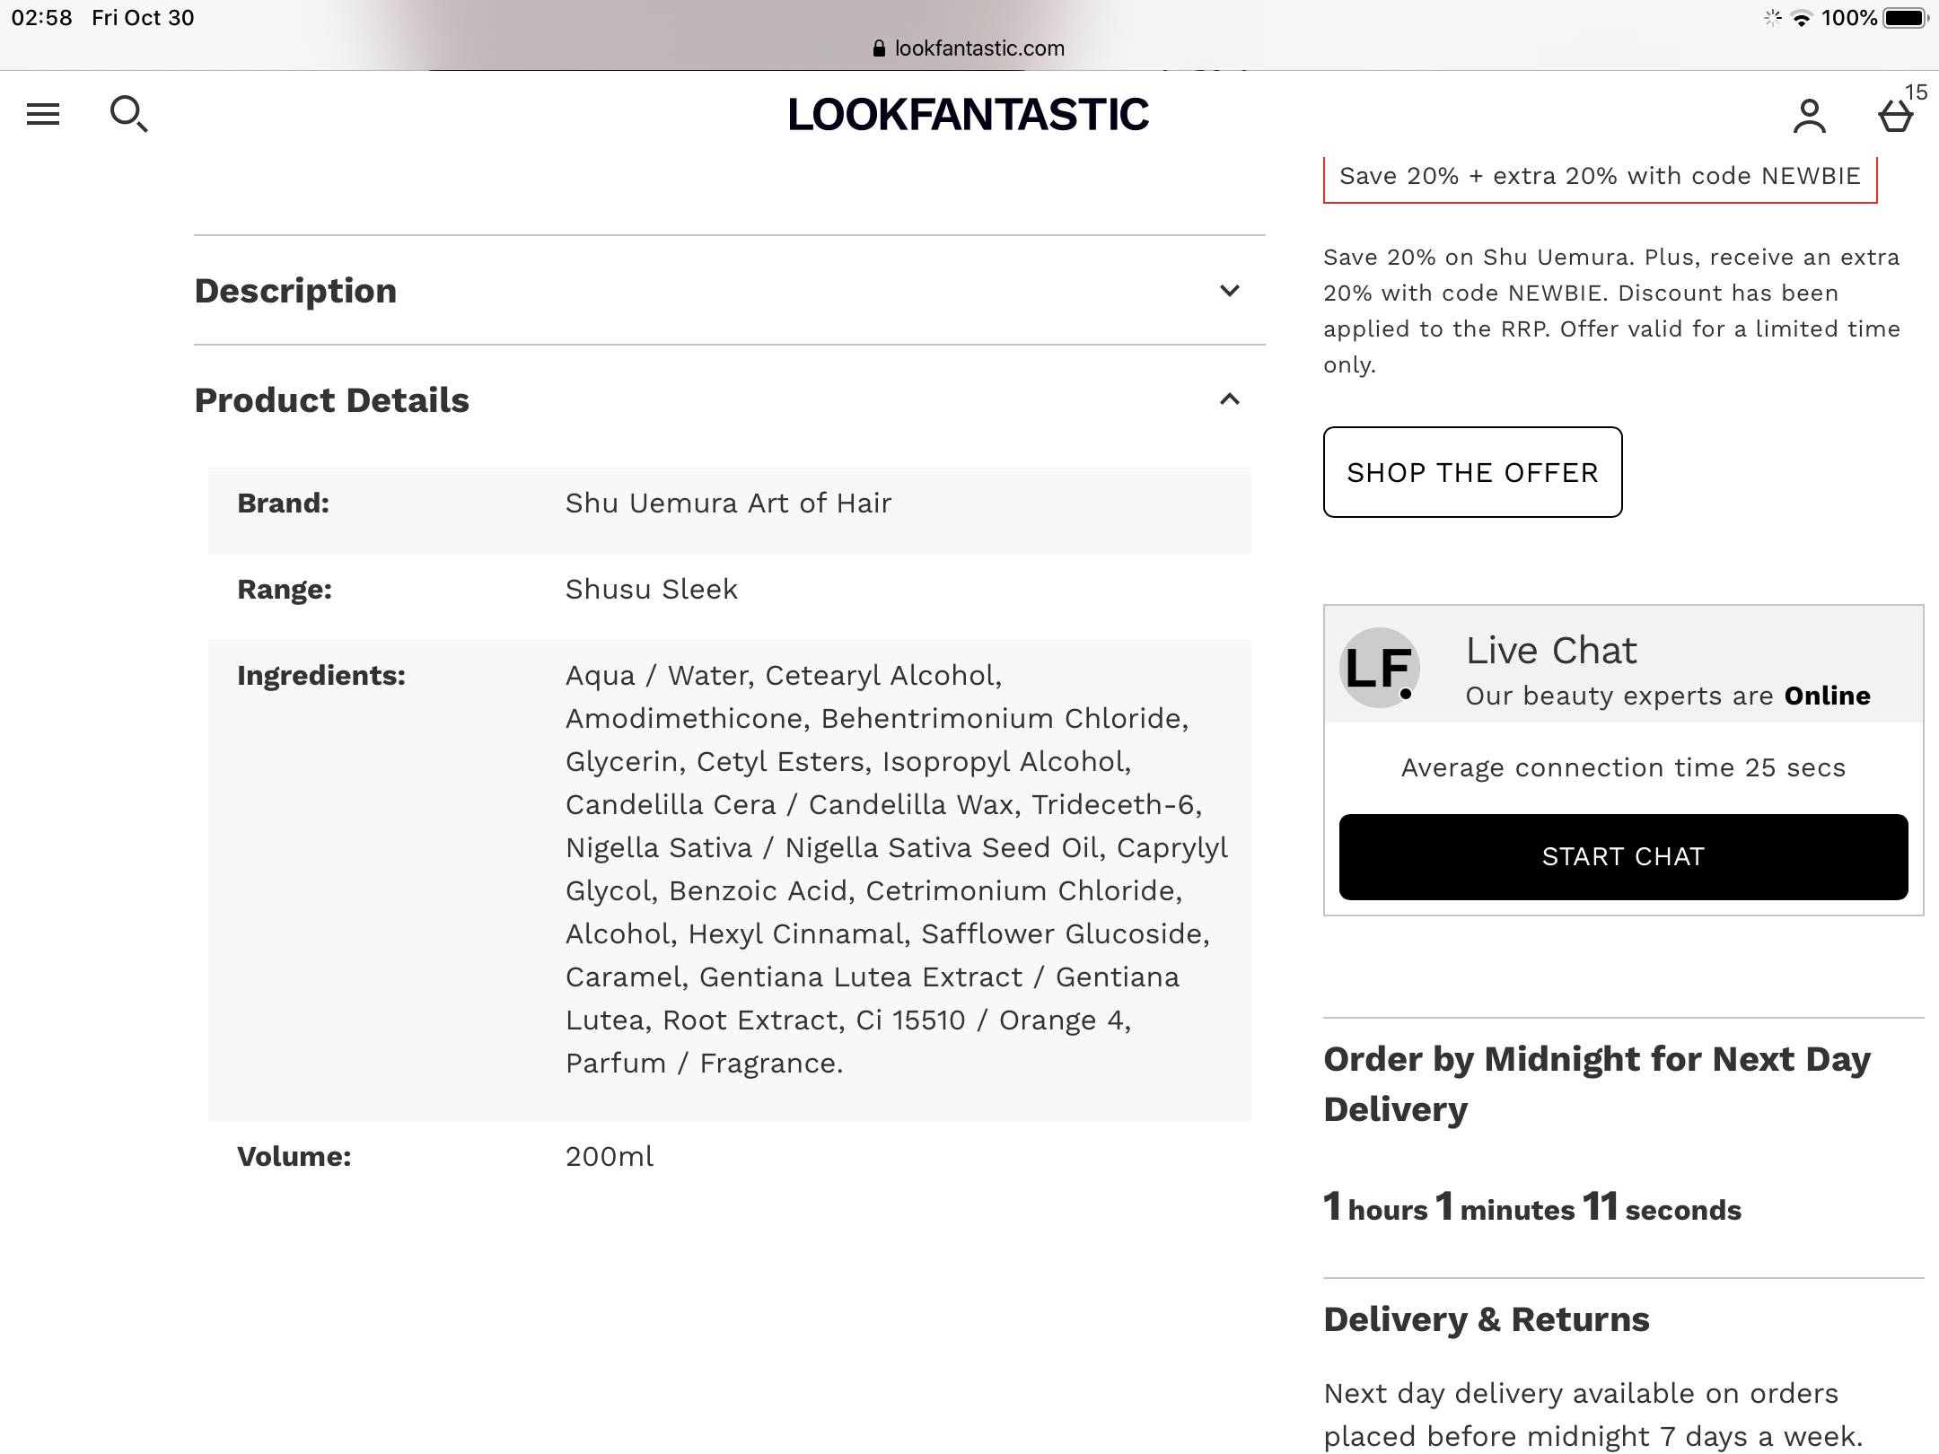Tap the battery status icon
Screen dimensions: 1939x1454
click(1905, 18)
